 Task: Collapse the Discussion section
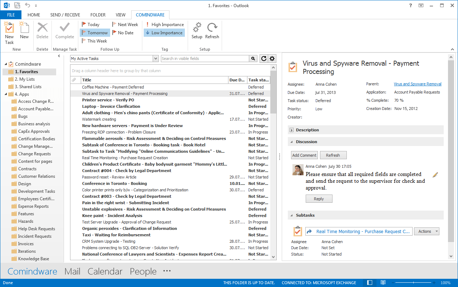coord(291,142)
